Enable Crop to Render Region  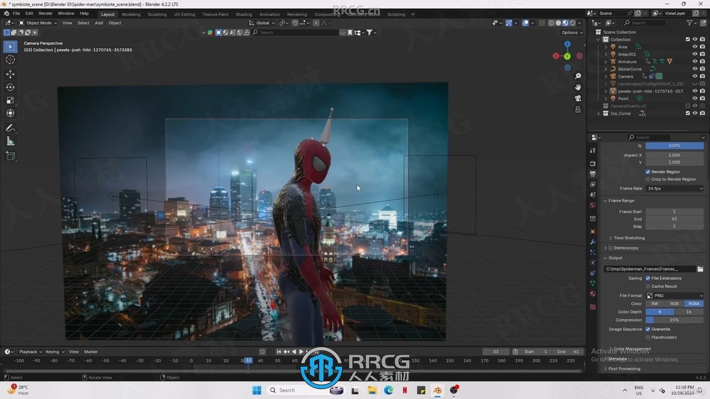pos(648,179)
